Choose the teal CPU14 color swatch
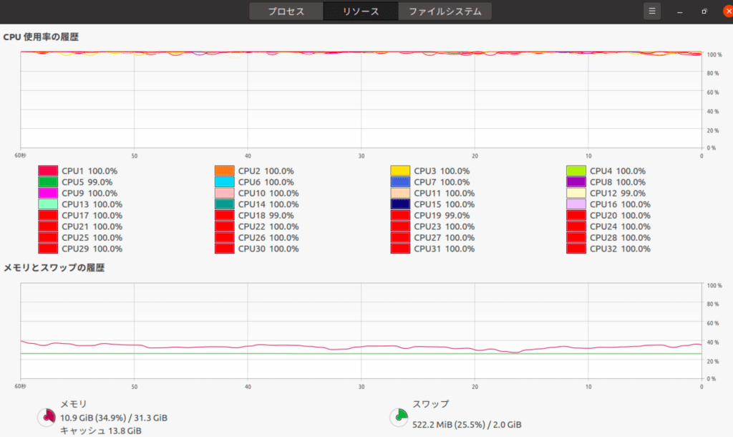Image resolution: width=733 pixels, height=437 pixels. tap(224, 204)
